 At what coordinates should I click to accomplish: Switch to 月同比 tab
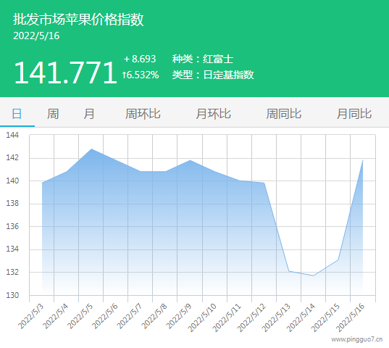click(354, 114)
